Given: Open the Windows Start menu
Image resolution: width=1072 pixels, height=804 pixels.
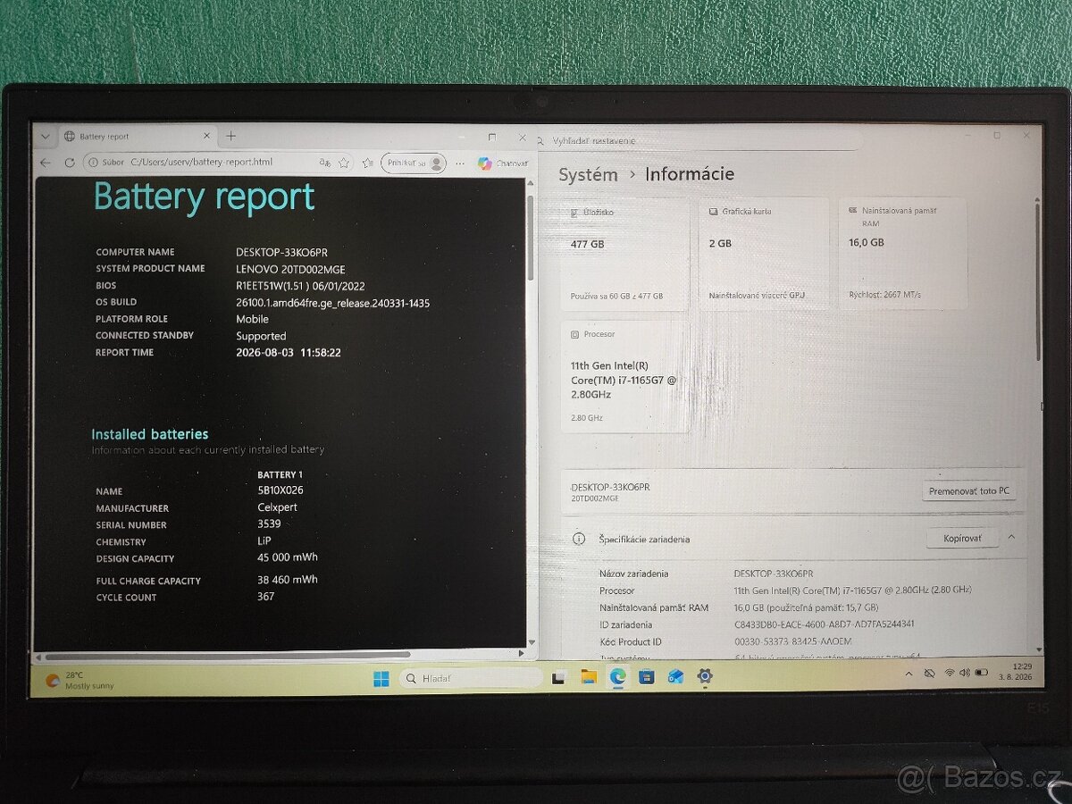Looking at the screenshot, I should [381, 678].
